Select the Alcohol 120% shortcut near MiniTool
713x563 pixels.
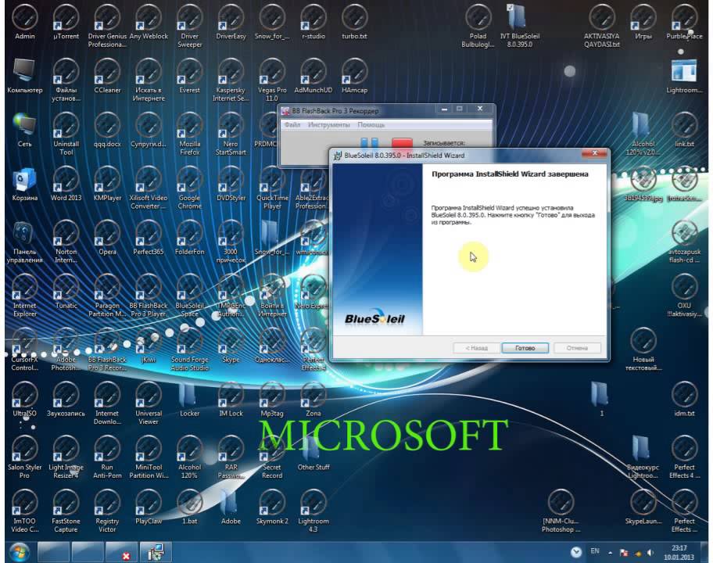point(190,457)
